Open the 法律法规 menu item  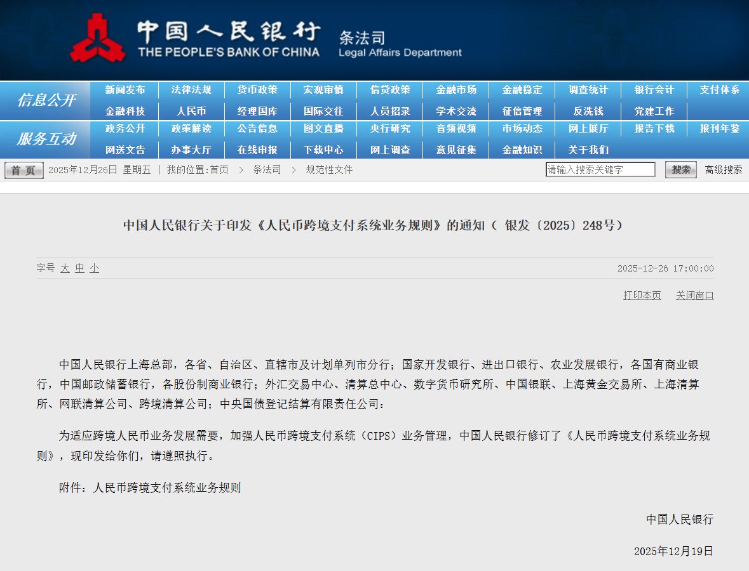[191, 89]
